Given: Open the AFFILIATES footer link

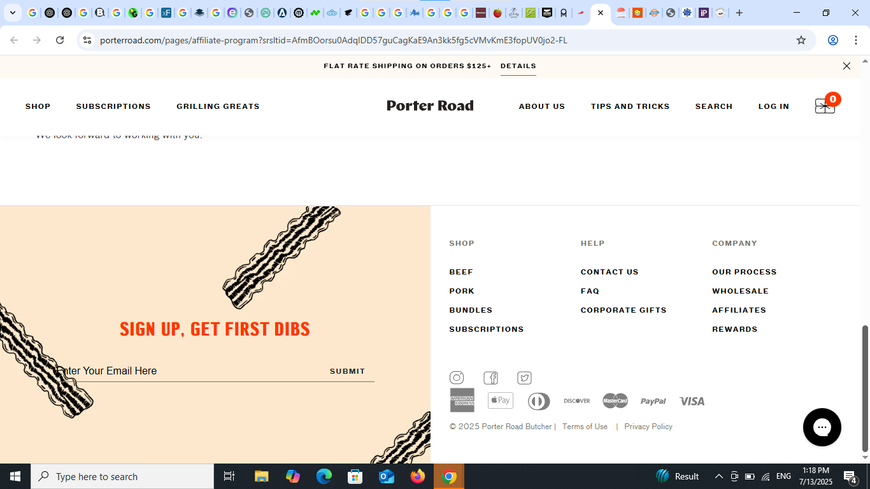Looking at the screenshot, I should click(x=739, y=310).
